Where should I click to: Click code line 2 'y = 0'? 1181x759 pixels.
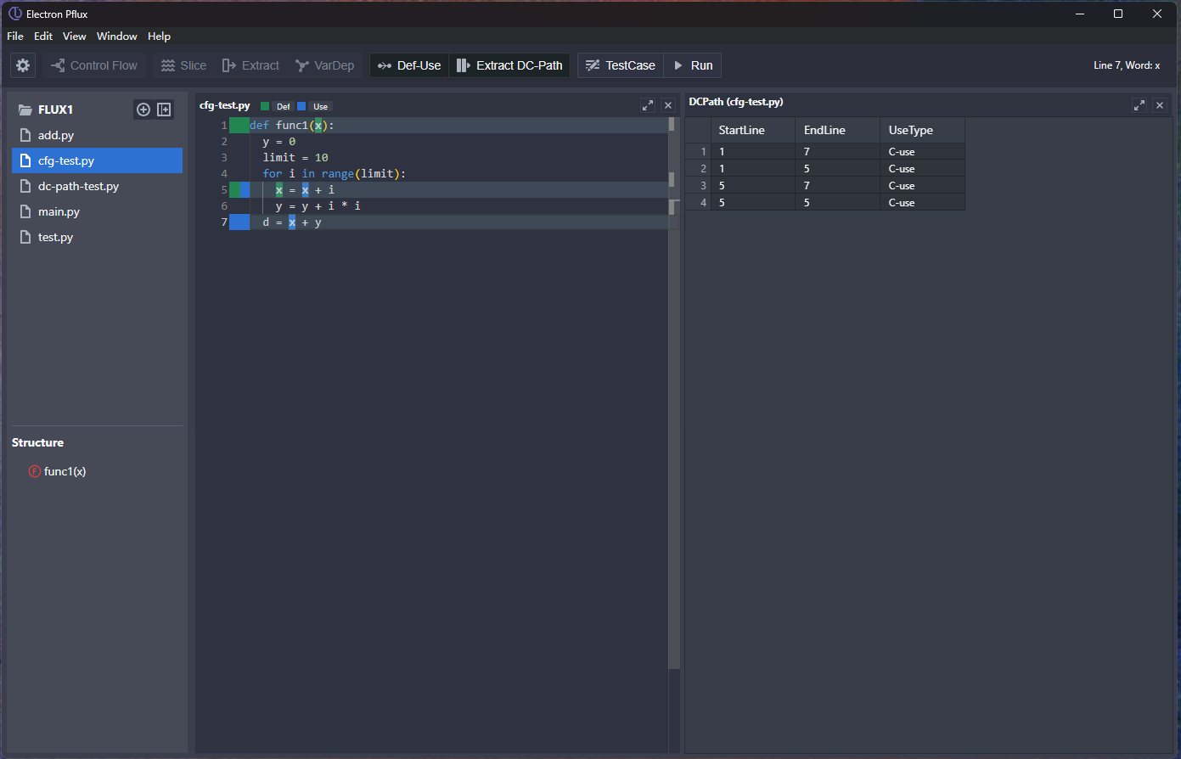pyautogui.click(x=279, y=141)
